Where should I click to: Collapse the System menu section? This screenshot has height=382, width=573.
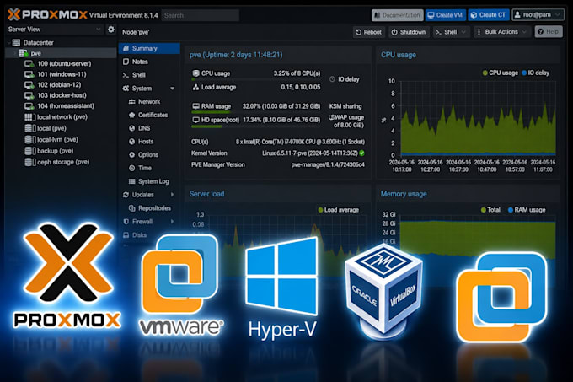pos(172,89)
